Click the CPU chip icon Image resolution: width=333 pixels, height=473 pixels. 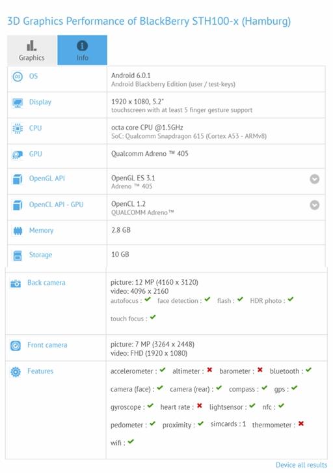coord(18,128)
